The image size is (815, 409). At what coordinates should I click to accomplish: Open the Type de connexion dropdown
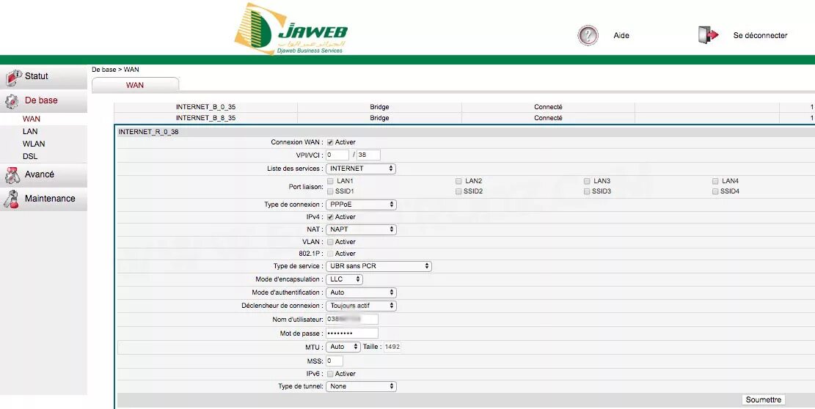(361, 204)
